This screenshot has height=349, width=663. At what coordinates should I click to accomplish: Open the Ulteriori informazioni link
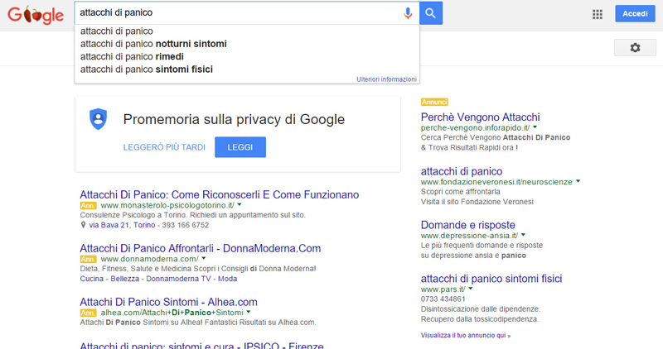386,79
